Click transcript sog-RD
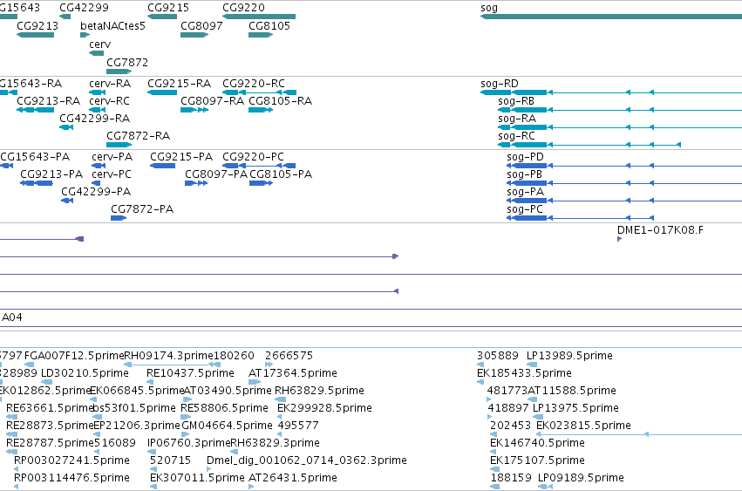742x491 pixels. 611,92
